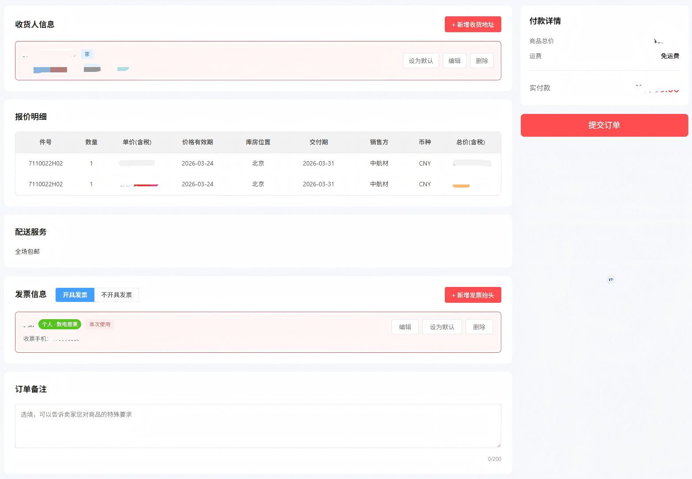The height and width of the screenshot is (479, 692).
Task: Set the invoice title as default
Action: pos(442,327)
